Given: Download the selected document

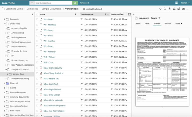Looking at the screenshot, I should [169, 9].
